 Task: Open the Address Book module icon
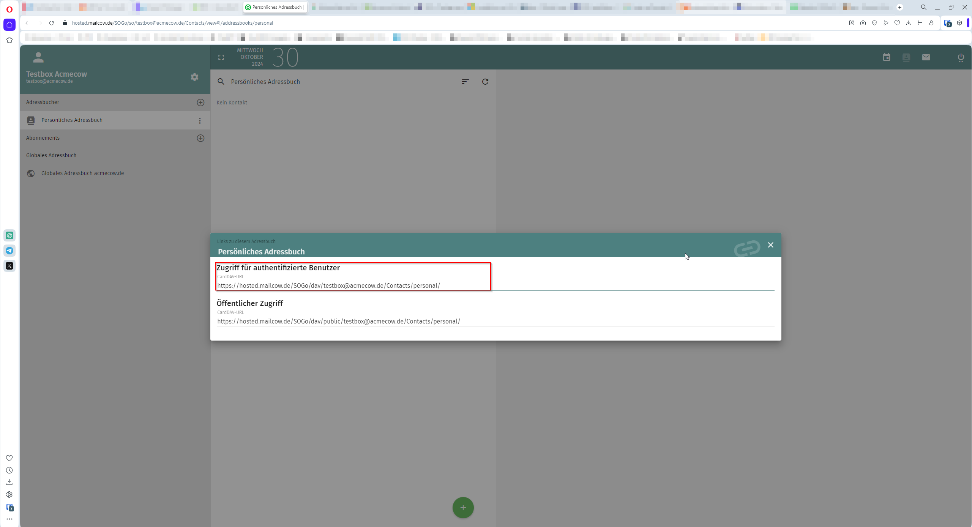point(906,57)
